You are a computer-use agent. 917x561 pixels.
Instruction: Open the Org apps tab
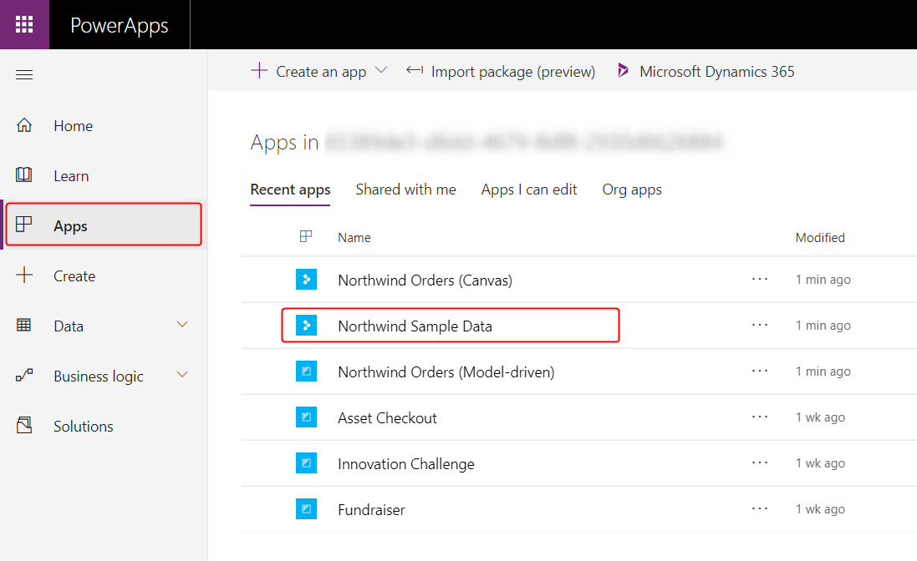(631, 190)
